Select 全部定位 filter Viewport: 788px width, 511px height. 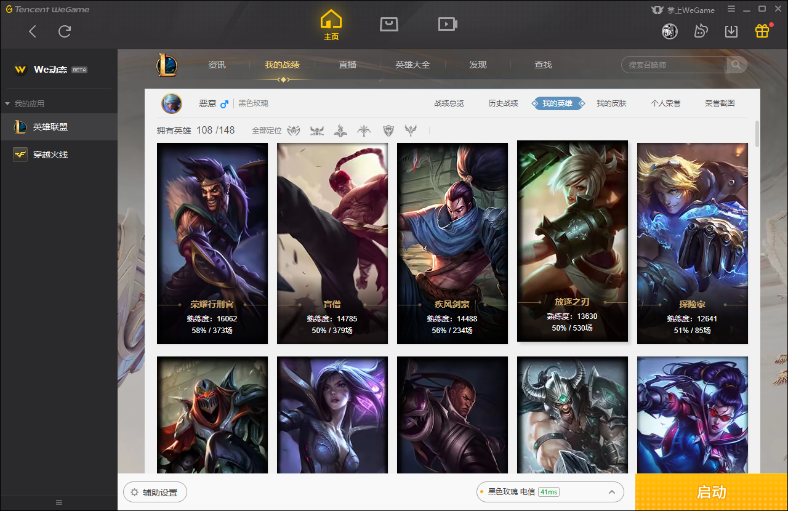267,131
